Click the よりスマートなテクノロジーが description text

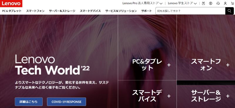point(62,85)
